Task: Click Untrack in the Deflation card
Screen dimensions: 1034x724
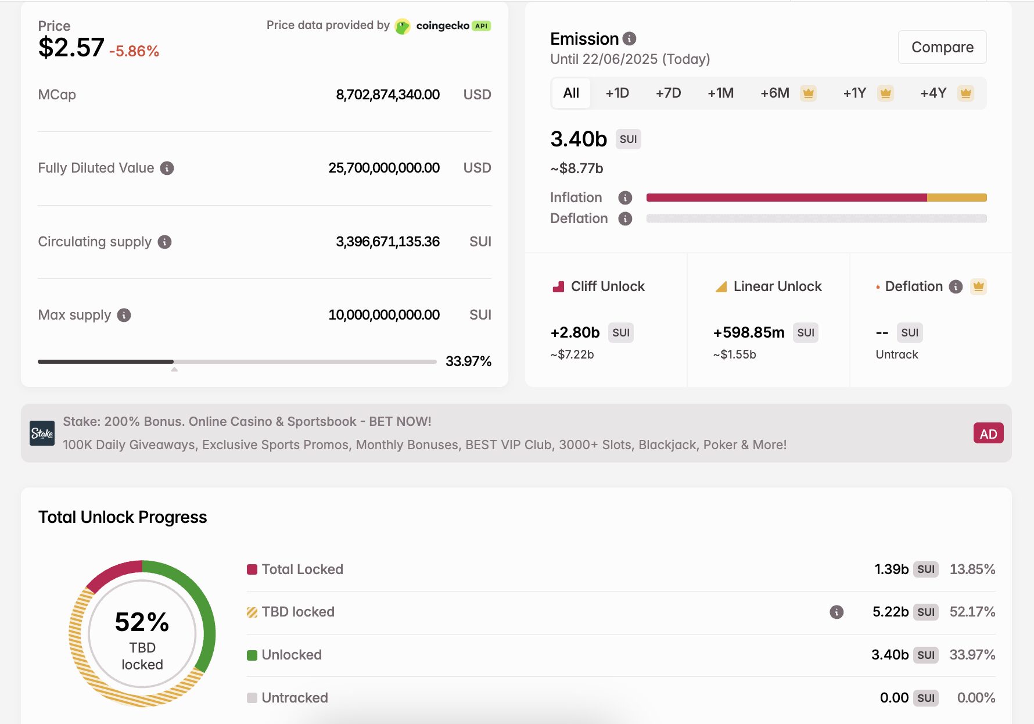Action: [x=897, y=354]
